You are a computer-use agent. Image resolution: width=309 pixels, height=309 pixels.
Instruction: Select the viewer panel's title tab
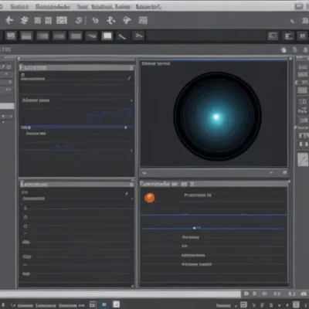[156, 63]
